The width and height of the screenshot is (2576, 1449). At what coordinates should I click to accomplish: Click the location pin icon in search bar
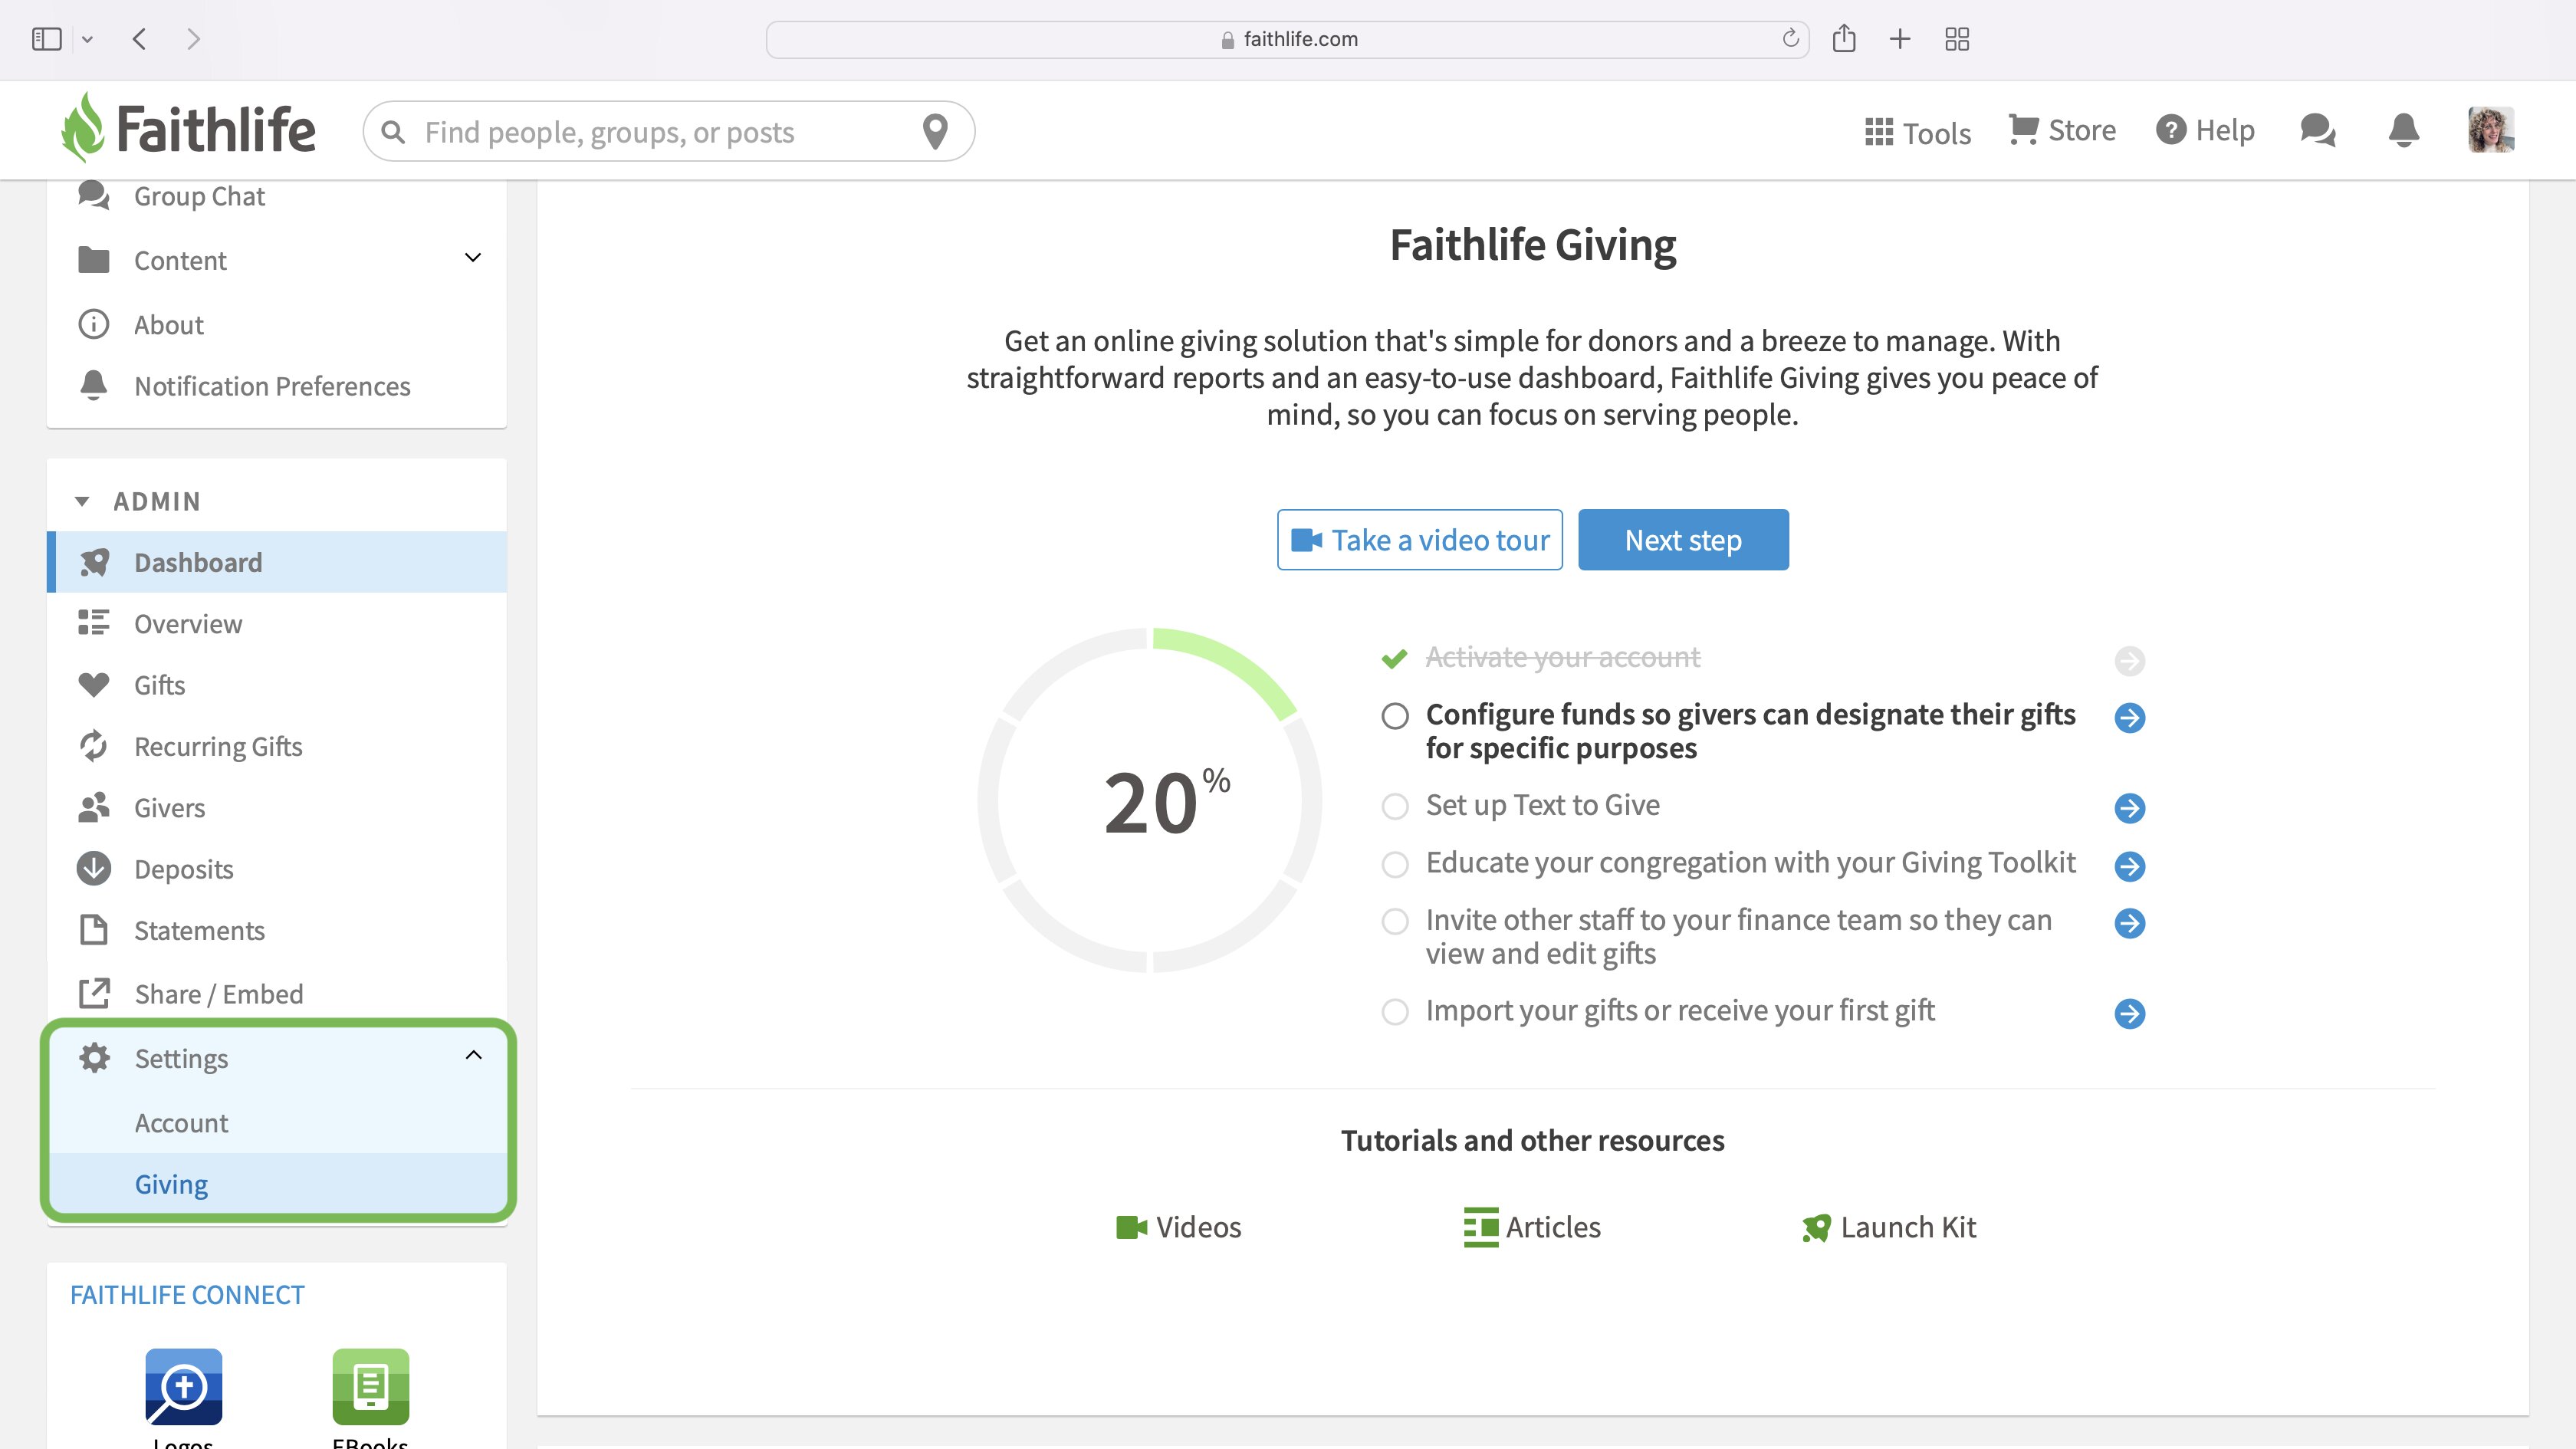[935, 131]
